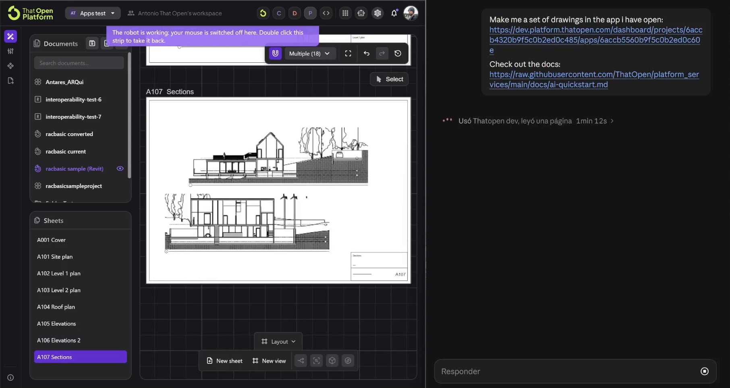Viewport: 730px width, 388px height.
Task: Click the New sheet button
Action: (x=224, y=361)
